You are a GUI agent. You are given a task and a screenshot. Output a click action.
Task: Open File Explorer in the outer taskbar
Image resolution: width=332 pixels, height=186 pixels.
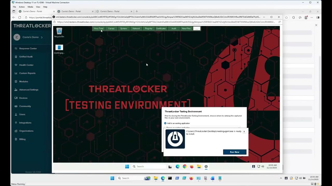click(x=156, y=178)
